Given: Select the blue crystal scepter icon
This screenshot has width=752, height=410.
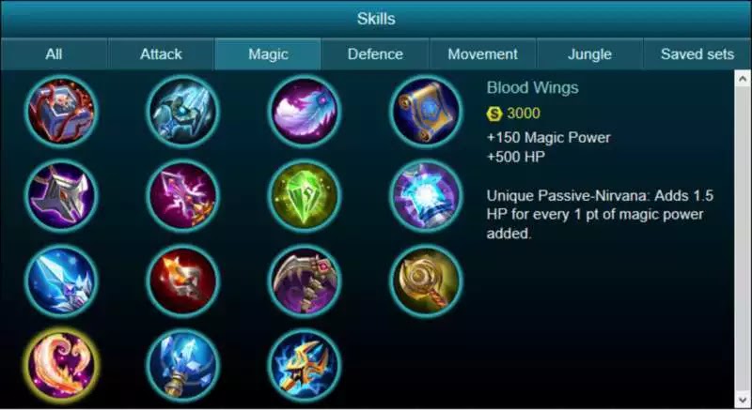Looking at the screenshot, I should click(x=182, y=365).
